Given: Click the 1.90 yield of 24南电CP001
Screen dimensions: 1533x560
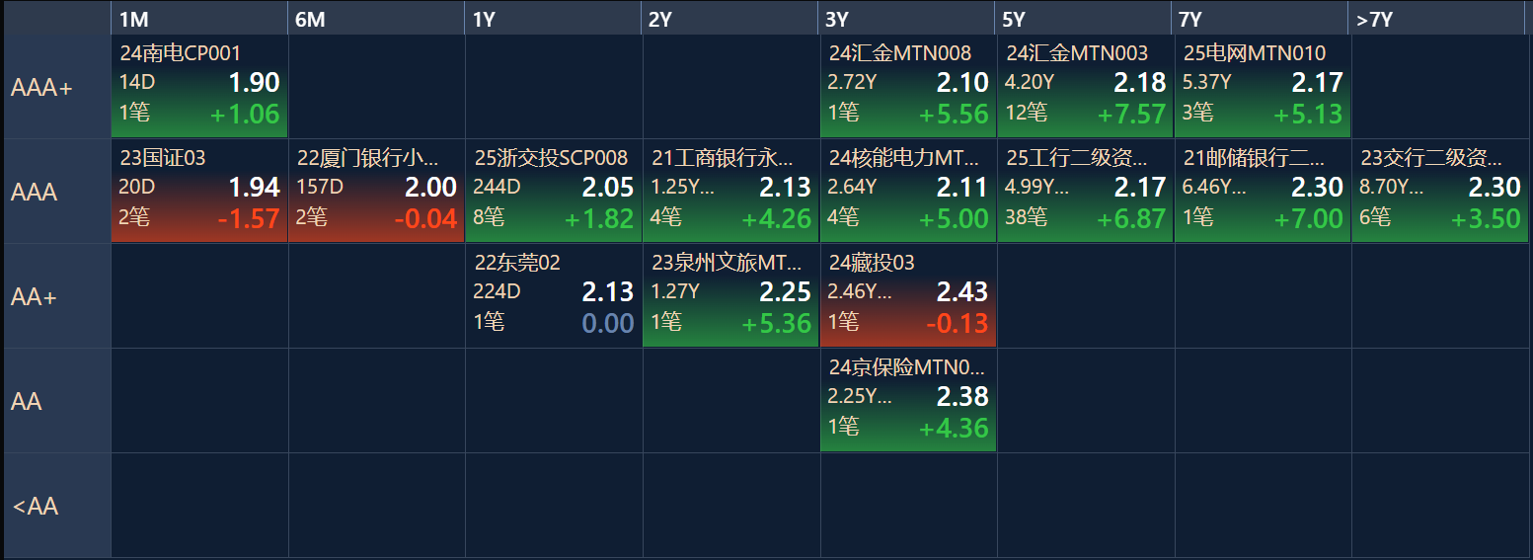Looking at the screenshot, I should click(255, 83).
